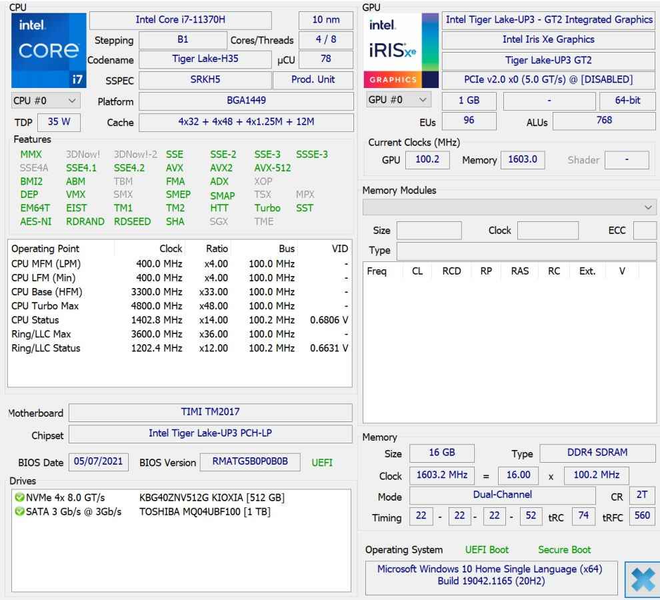Click the Intel Core i7 logo image
660x600 pixels.
click(49, 50)
